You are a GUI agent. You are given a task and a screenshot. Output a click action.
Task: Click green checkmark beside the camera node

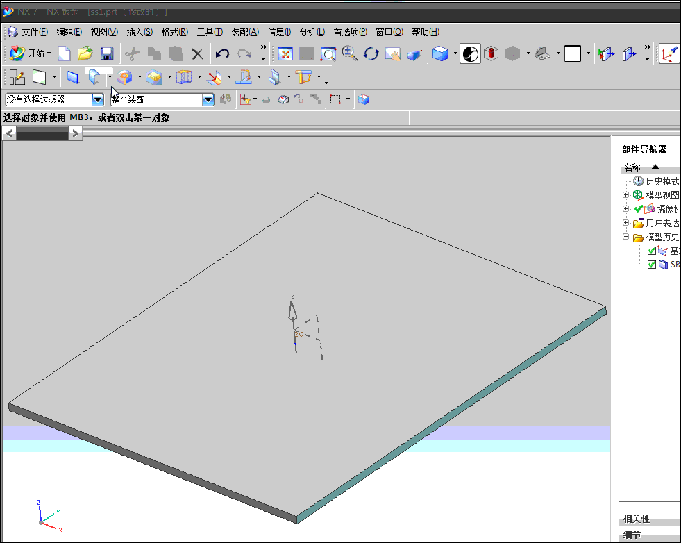point(639,209)
